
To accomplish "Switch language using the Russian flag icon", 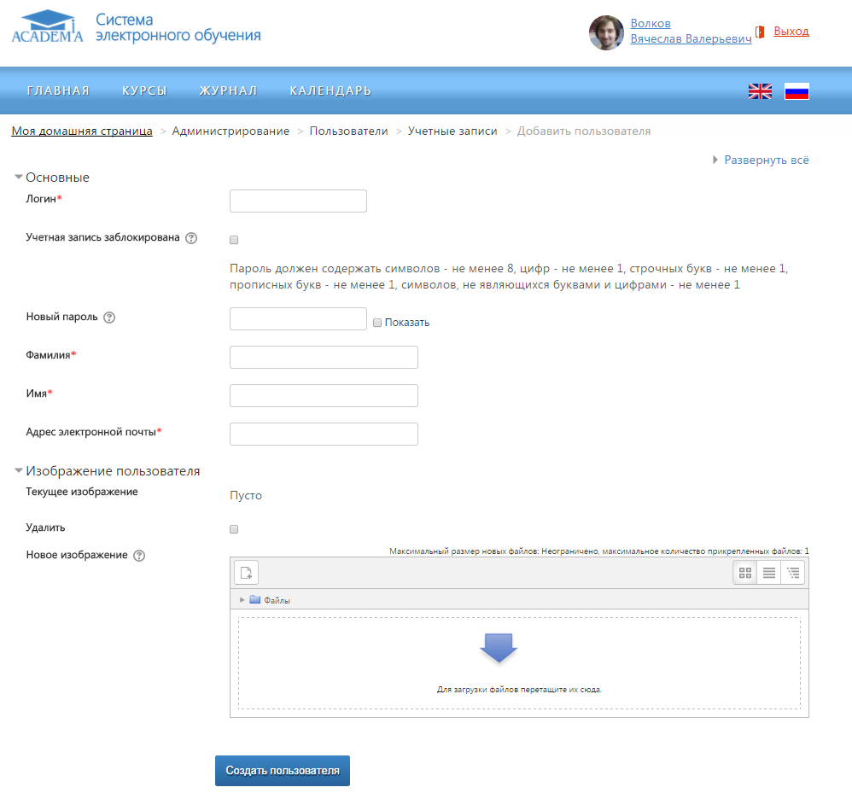I will pos(797,91).
